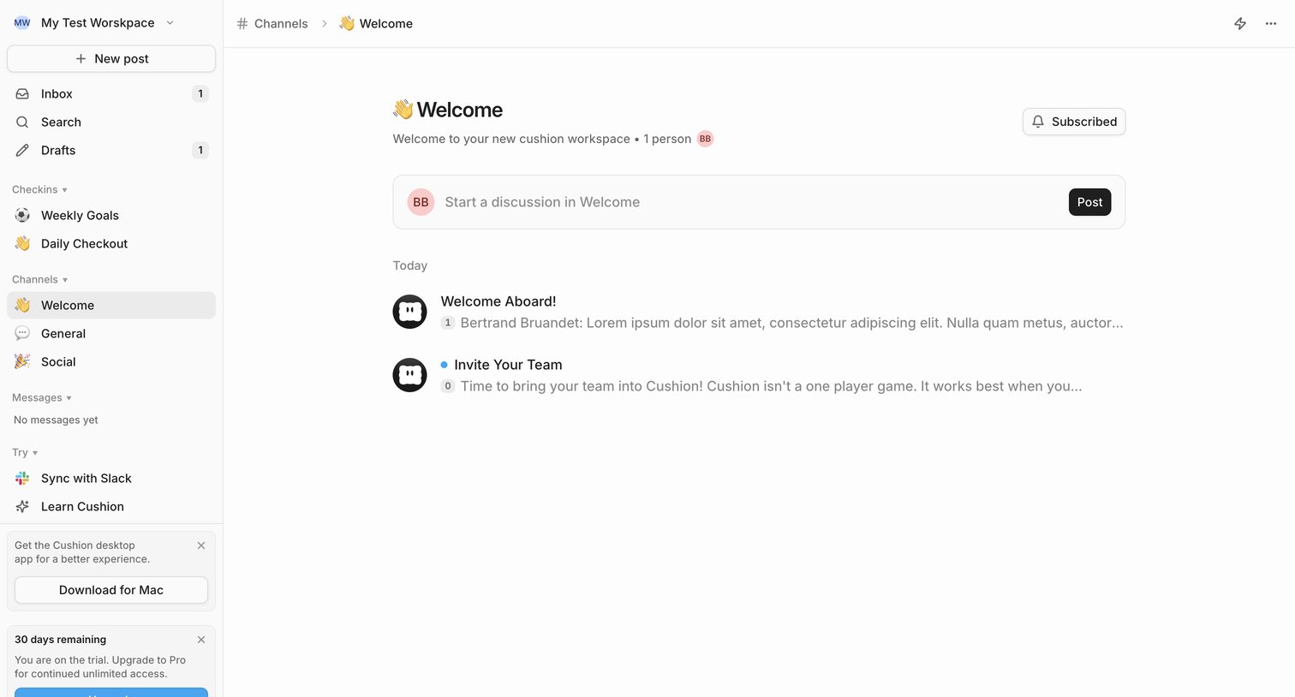
Task: Click the BB avatar in the composer
Action: [421, 202]
